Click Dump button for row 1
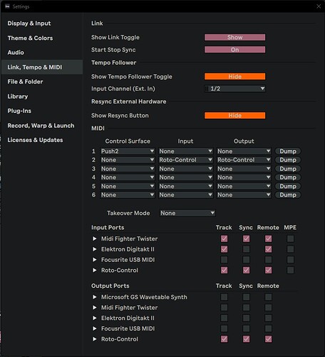 point(288,151)
